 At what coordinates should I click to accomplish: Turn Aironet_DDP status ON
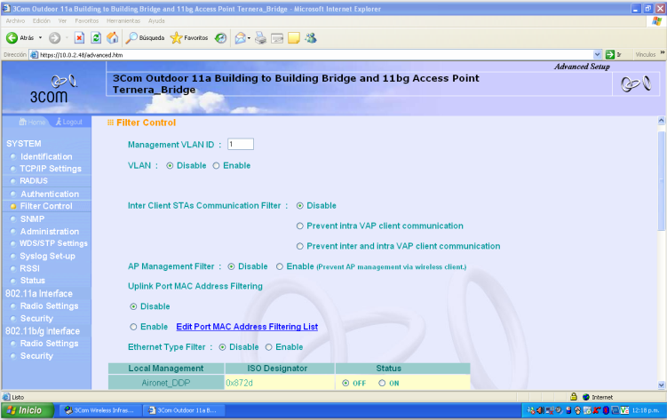tap(382, 383)
